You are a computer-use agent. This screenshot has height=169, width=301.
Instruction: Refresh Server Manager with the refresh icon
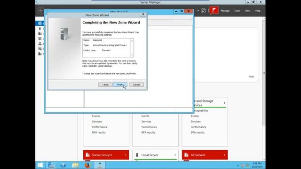click(x=203, y=10)
